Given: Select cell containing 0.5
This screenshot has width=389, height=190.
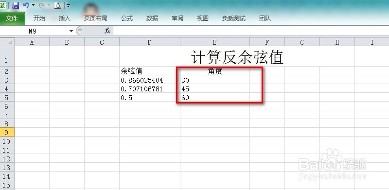Looking at the screenshot, I should click(x=150, y=97).
